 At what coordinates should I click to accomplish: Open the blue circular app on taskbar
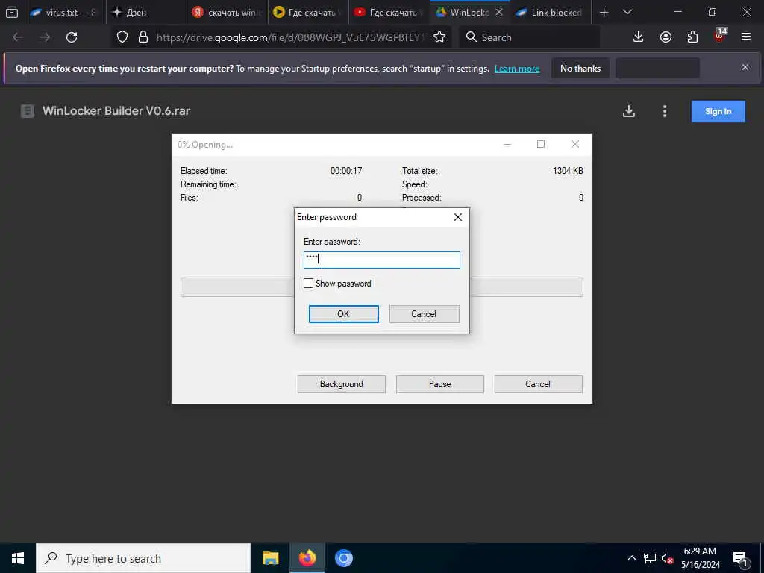tap(343, 558)
